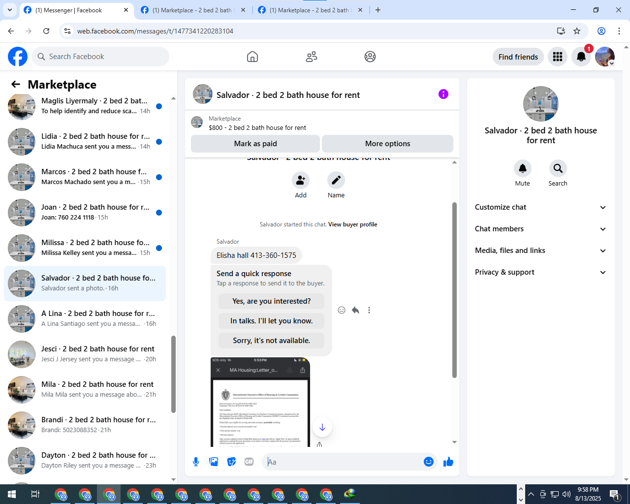Expand Chat members section
The image size is (630, 504).
[x=540, y=229]
